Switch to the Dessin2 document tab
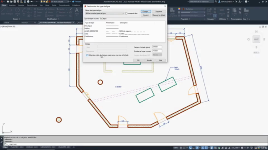The height and width of the screenshot is (150, 268). [25, 22]
